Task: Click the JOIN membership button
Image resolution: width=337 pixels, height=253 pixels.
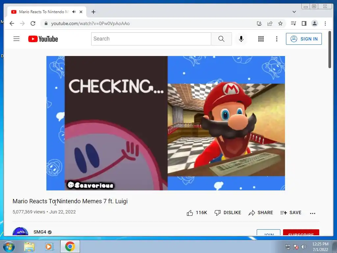Action: point(269,233)
